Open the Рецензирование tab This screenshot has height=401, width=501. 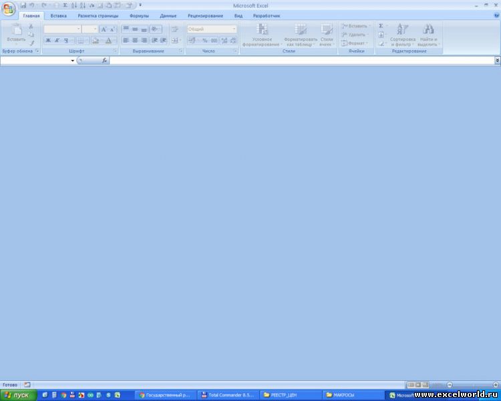pos(205,15)
